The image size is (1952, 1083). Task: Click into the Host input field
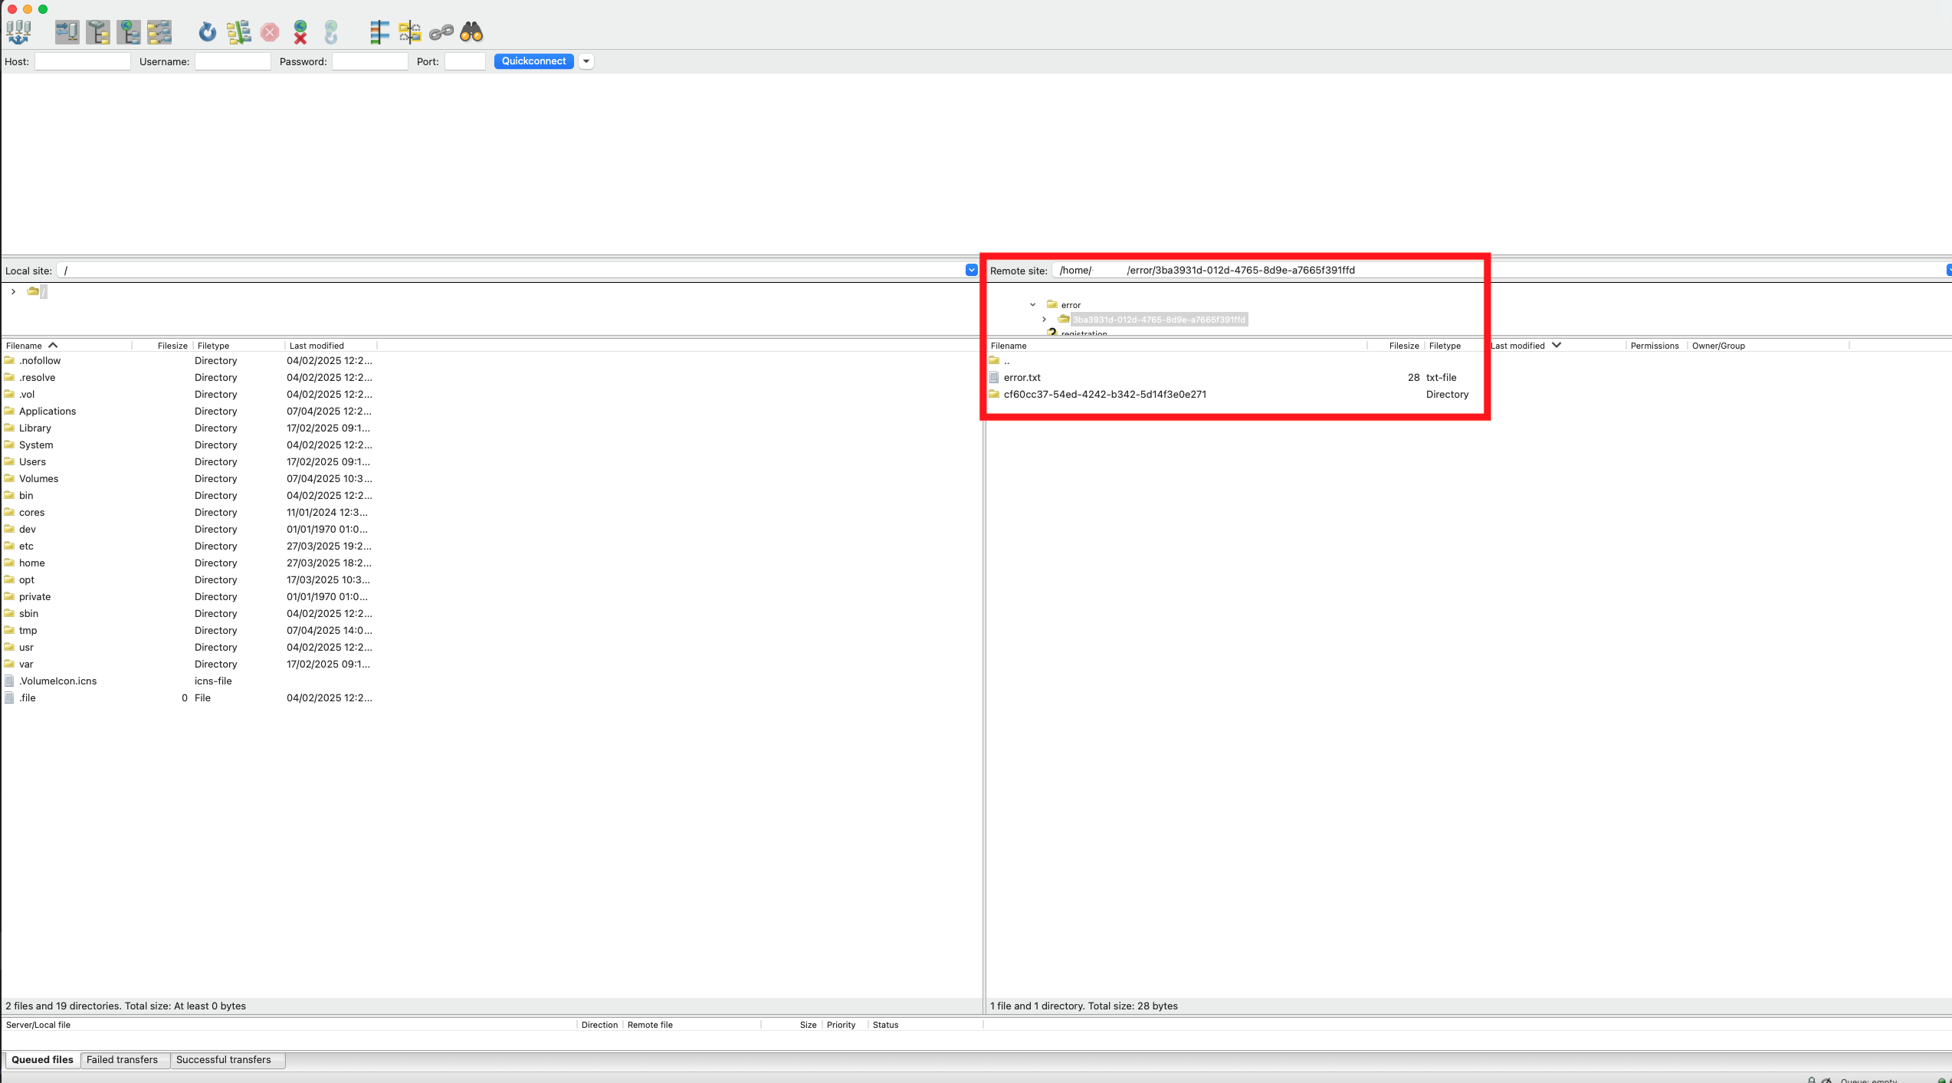click(83, 61)
